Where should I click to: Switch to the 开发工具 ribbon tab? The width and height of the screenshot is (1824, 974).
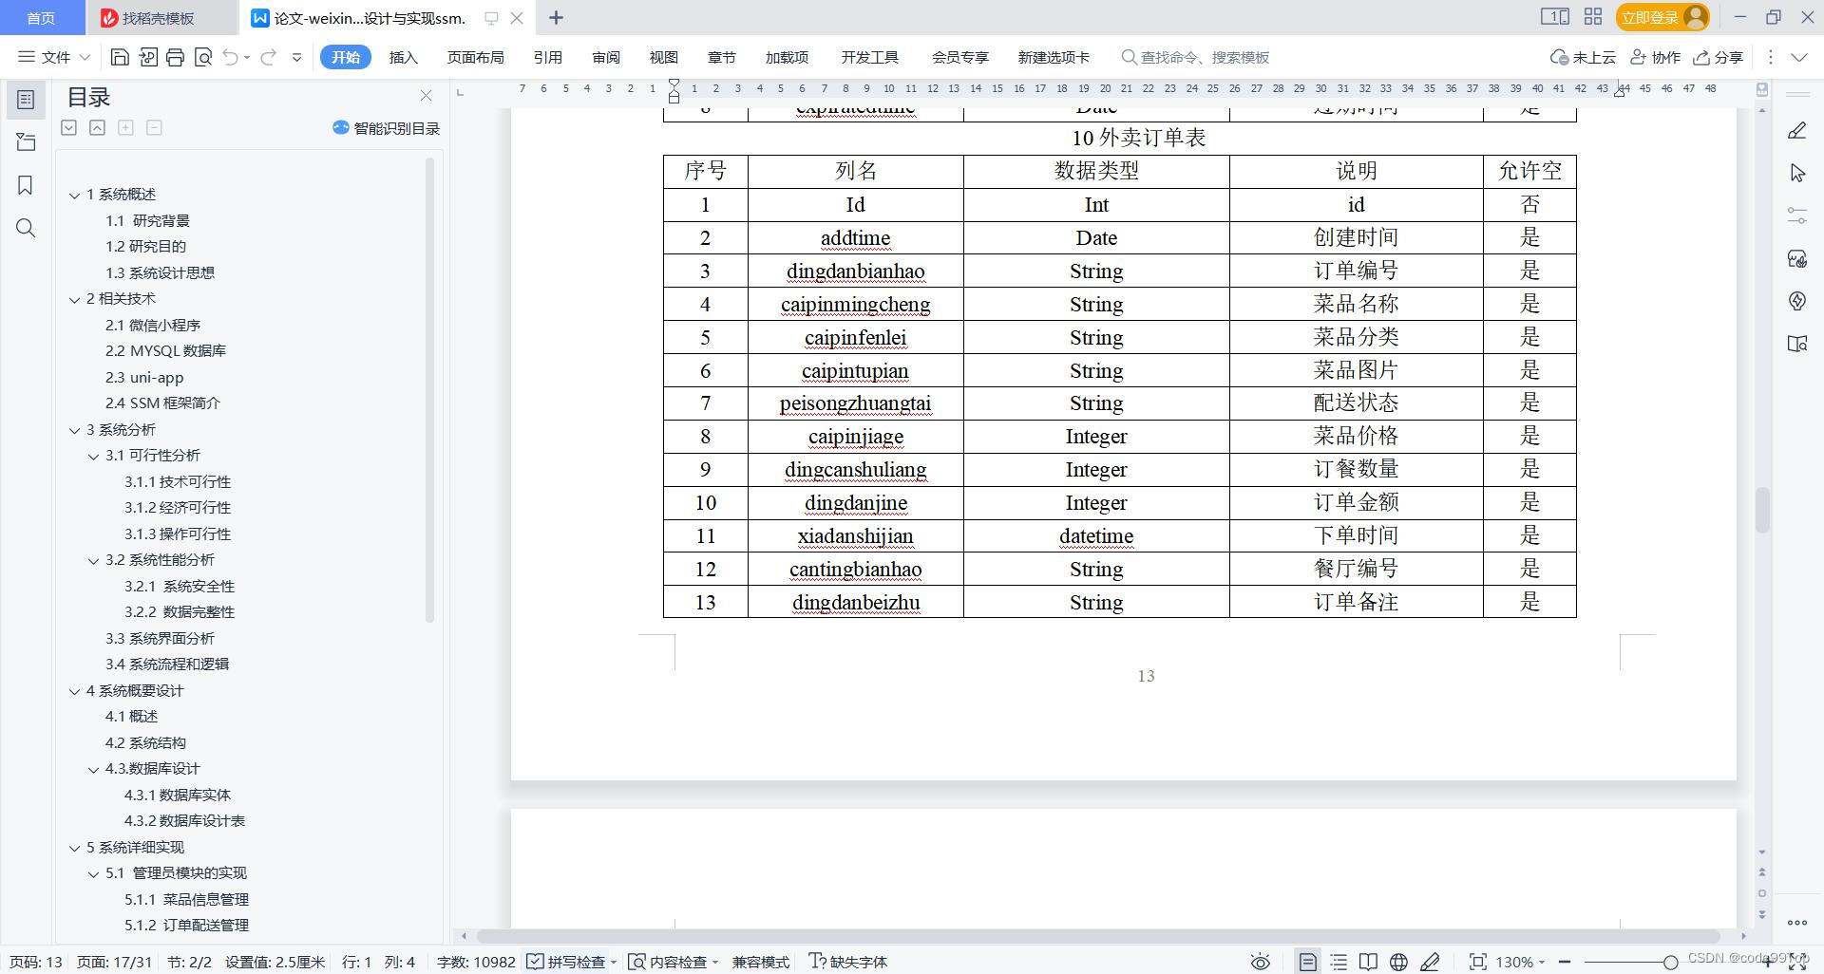870,57
